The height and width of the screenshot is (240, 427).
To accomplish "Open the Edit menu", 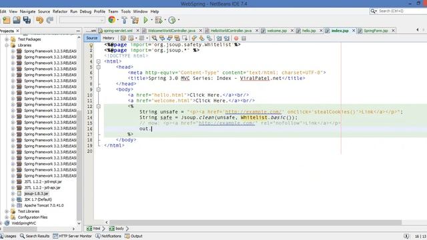I will [3, 11].
